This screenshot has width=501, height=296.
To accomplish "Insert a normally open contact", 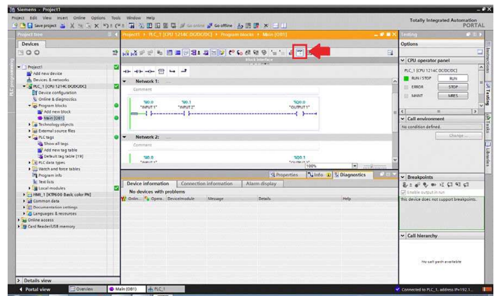I will [x=127, y=71].
